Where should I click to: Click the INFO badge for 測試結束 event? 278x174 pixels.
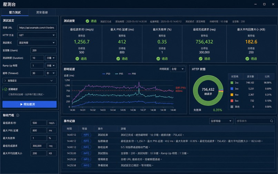[86, 135]
